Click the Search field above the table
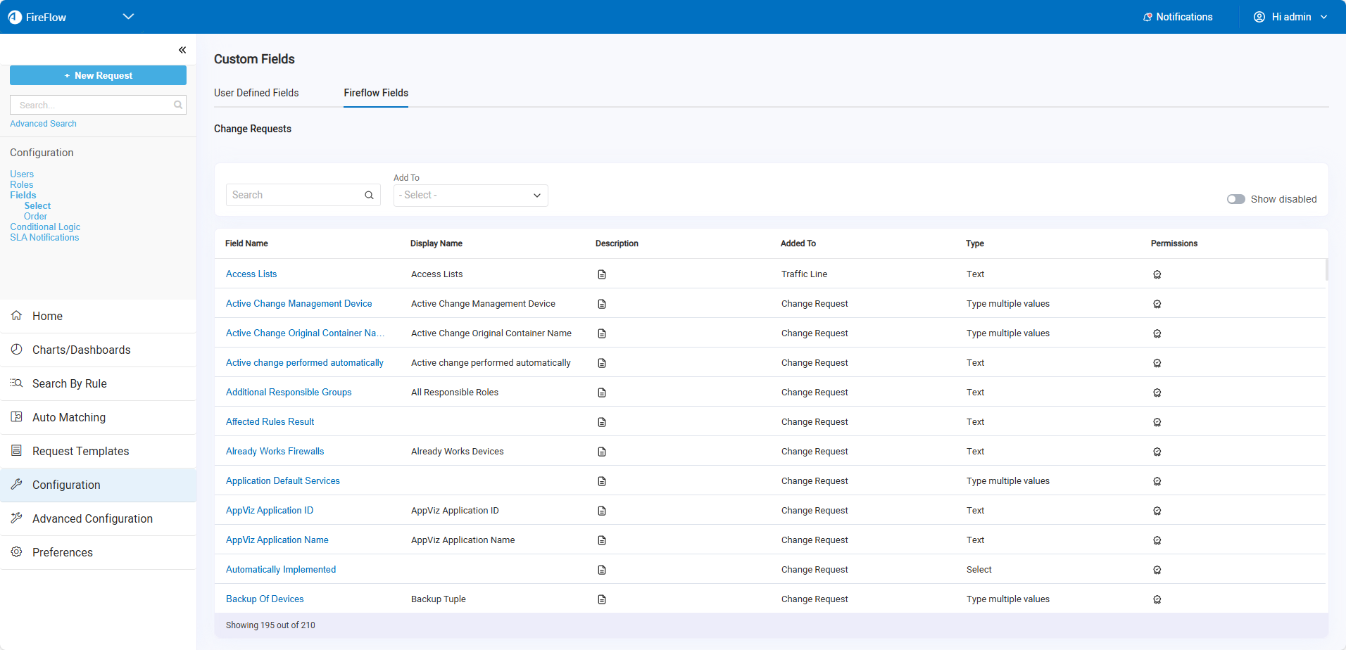The image size is (1346, 650). click(296, 196)
